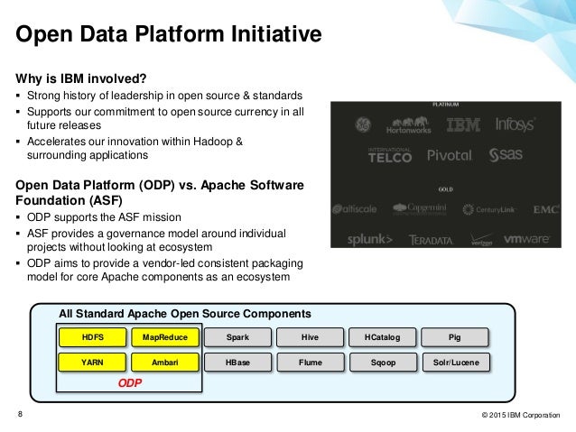Click the red ODP label
Screen dimensions: 576x432
130,382
